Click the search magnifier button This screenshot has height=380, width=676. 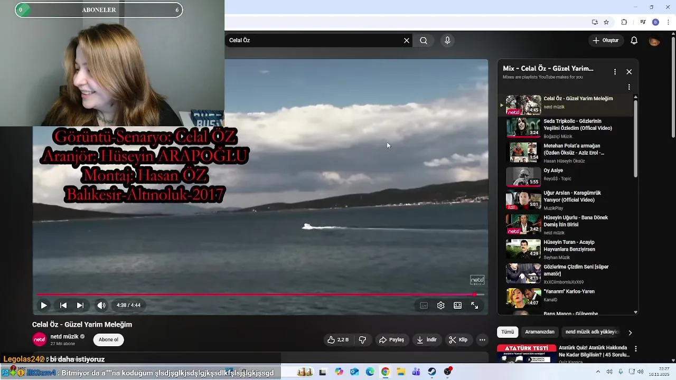(424, 41)
